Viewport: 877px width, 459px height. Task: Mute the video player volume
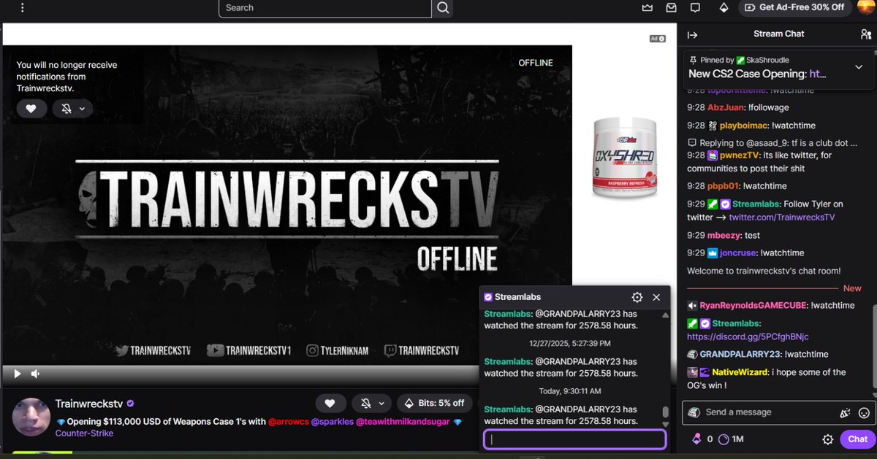coord(35,374)
